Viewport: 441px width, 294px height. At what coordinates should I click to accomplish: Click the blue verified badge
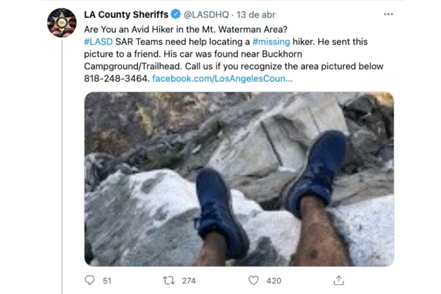tap(176, 14)
